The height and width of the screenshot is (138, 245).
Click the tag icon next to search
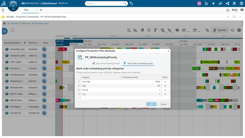tap(131, 3)
